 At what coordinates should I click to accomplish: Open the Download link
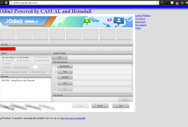point(140,19)
